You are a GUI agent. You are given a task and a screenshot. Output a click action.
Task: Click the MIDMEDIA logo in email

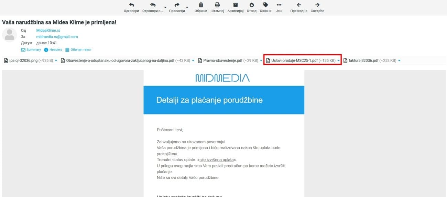click(222, 78)
